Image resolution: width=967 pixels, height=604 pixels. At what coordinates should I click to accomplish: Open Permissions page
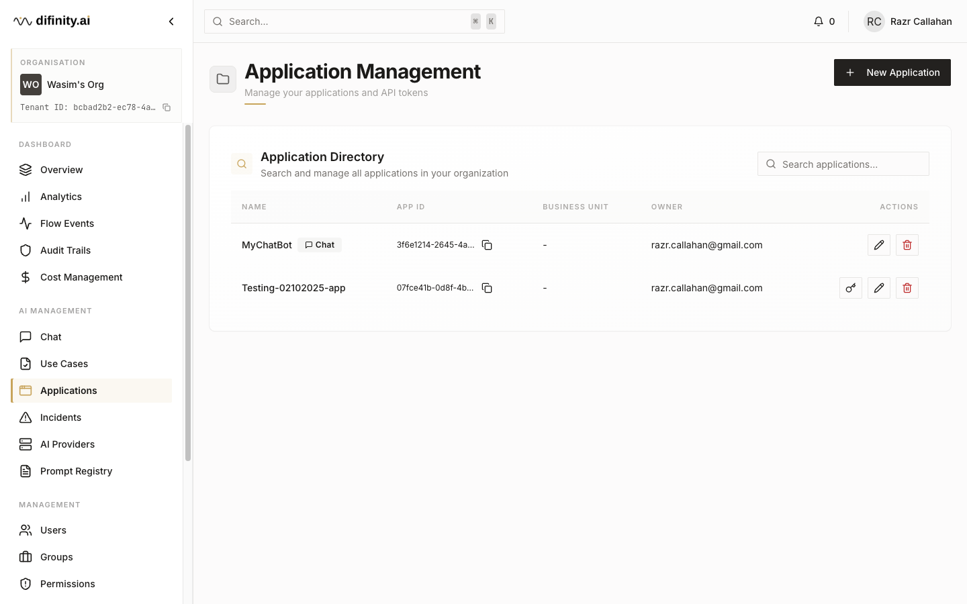pyautogui.click(x=91, y=584)
